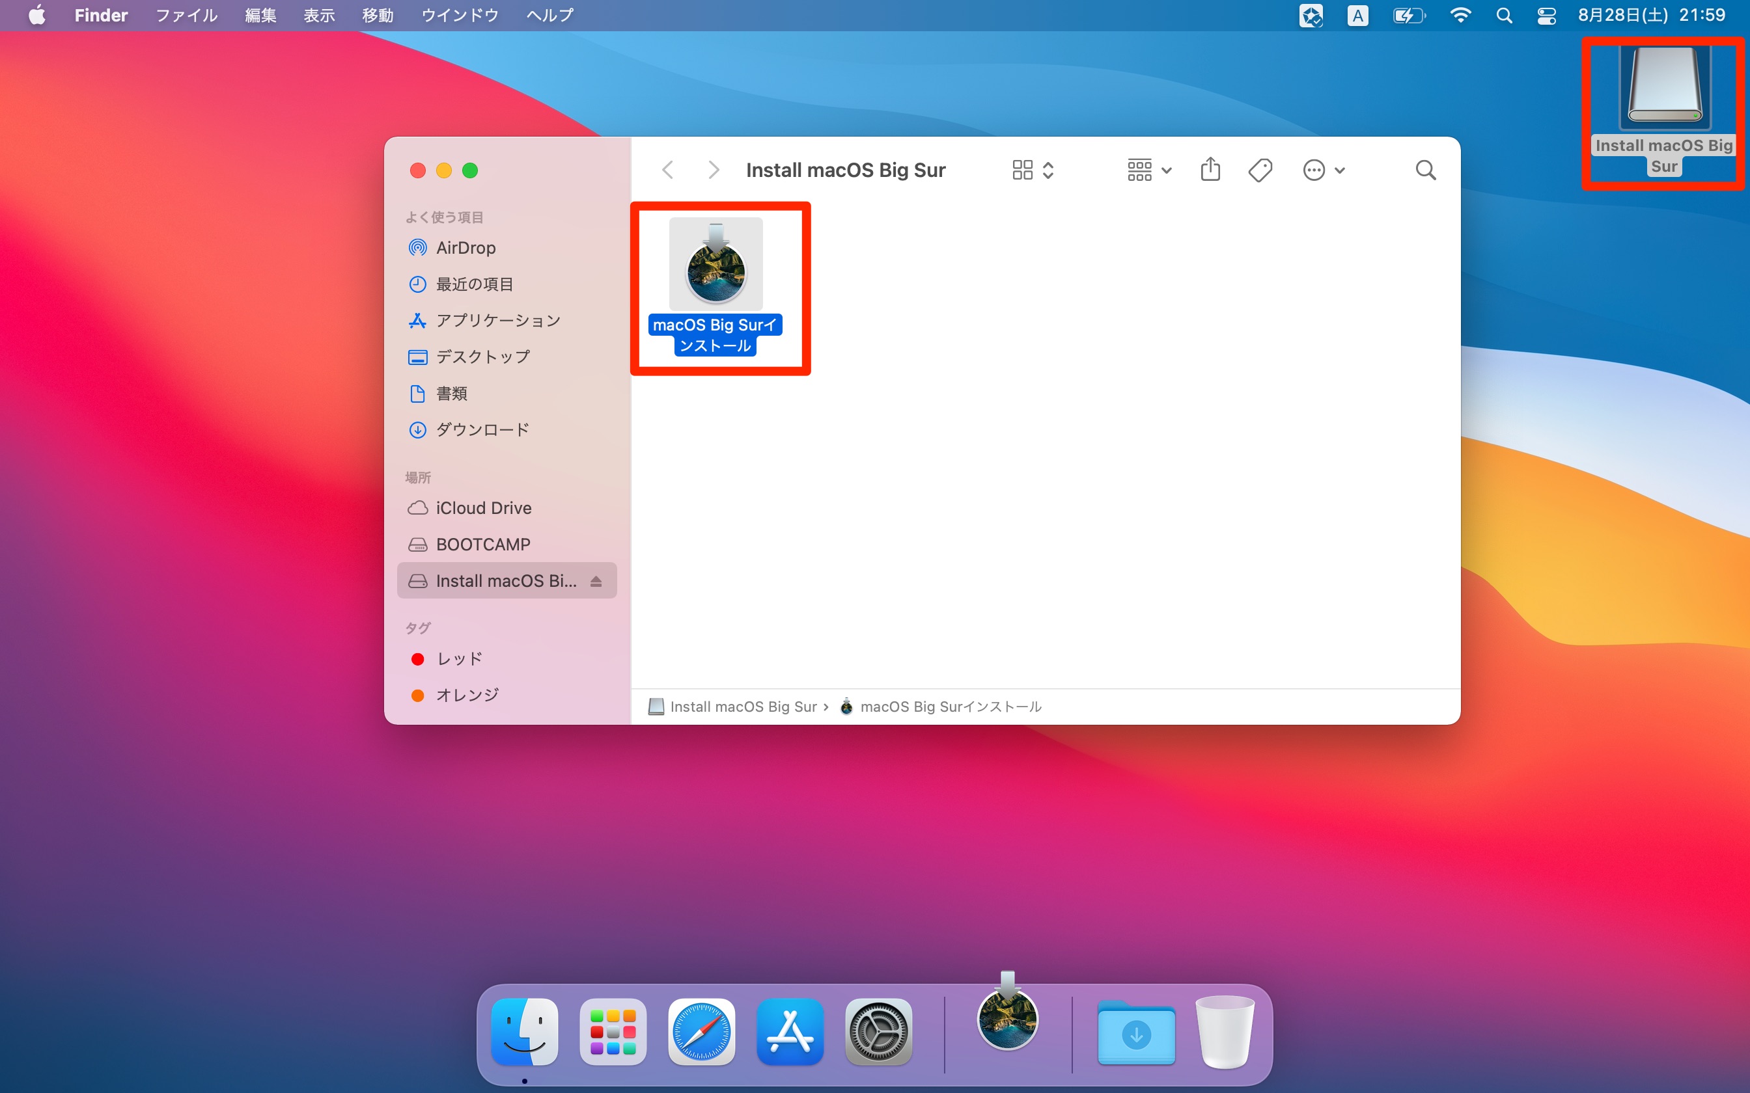Image resolution: width=1750 pixels, height=1093 pixels.
Task: Open the ellipsis action menu in Finder toolbar
Action: coord(1324,170)
